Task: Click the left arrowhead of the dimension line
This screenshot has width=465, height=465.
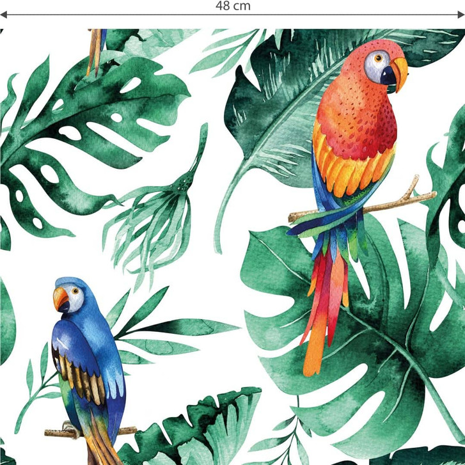Action: point(3,15)
